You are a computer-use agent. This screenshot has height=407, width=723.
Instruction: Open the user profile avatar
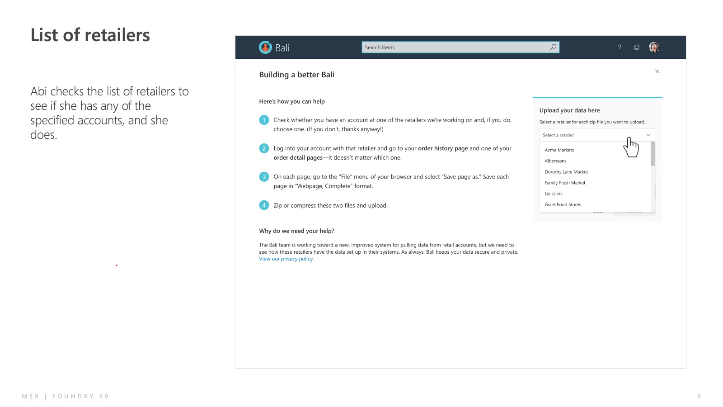[654, 47]
